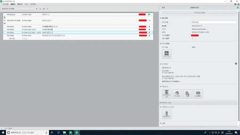Image resolution: width=240 pixels, height=135 pixels.
Task: Open Edge browser from taskbar
Action: tap(58, 132)
